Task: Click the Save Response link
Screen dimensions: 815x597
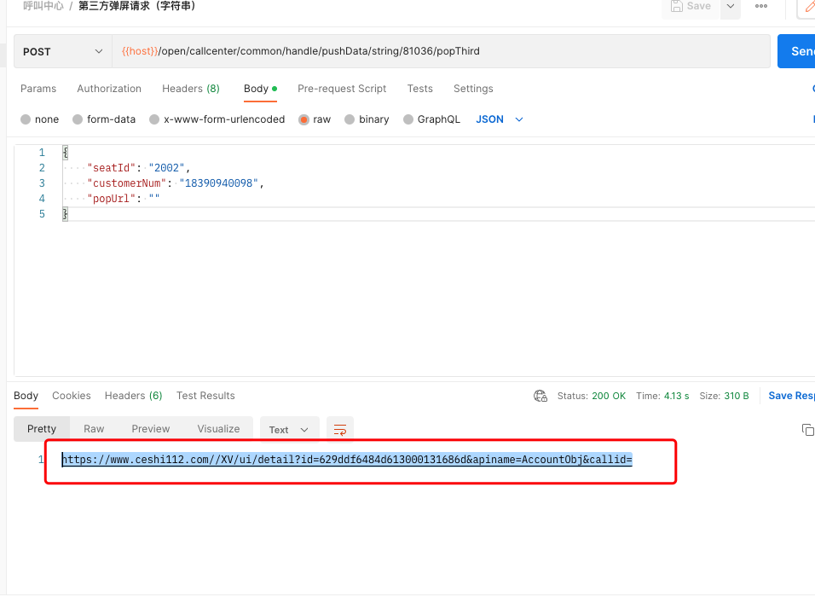Action: 791,396
